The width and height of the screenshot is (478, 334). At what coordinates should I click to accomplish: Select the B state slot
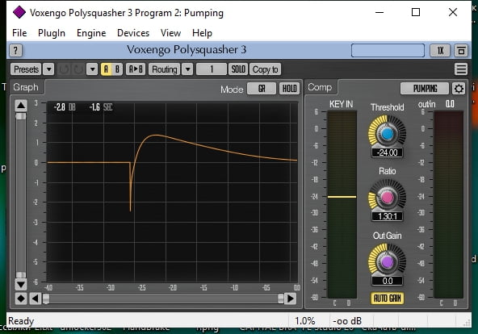117,69
